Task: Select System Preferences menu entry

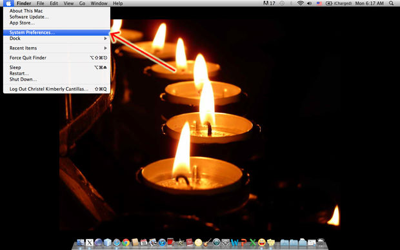Action: click(57, 32)
